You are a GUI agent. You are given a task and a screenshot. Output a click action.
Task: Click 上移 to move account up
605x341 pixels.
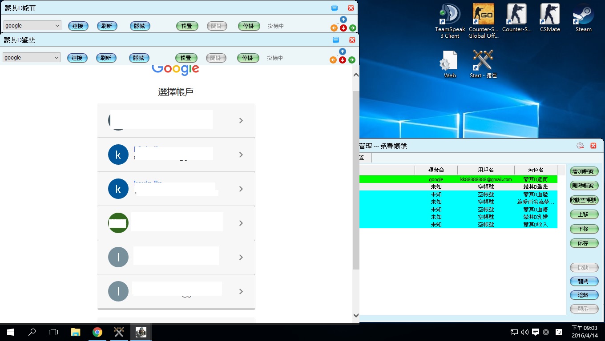[584, 214]
